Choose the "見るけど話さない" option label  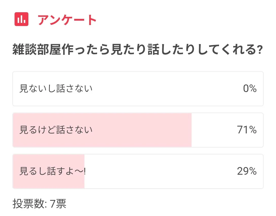56,130
